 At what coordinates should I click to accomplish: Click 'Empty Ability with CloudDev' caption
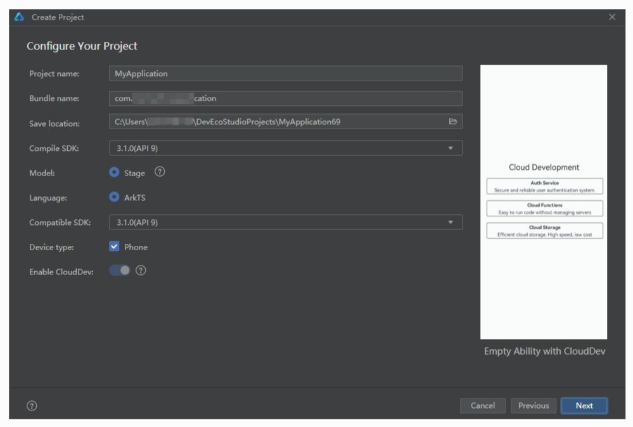544,351
